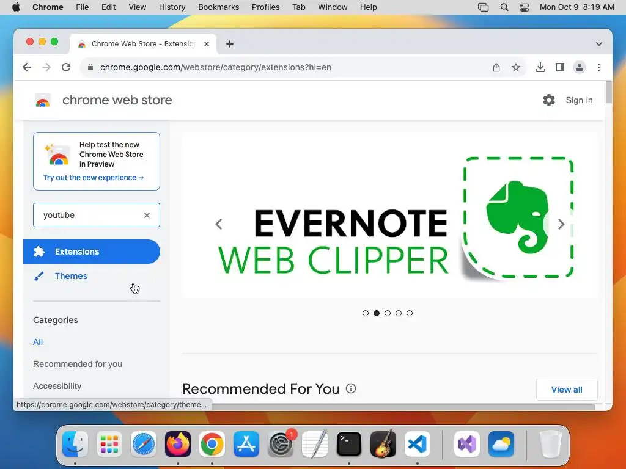Open TextEdit from the Dock
The image size is (626, 469).
tap(315, 444)
